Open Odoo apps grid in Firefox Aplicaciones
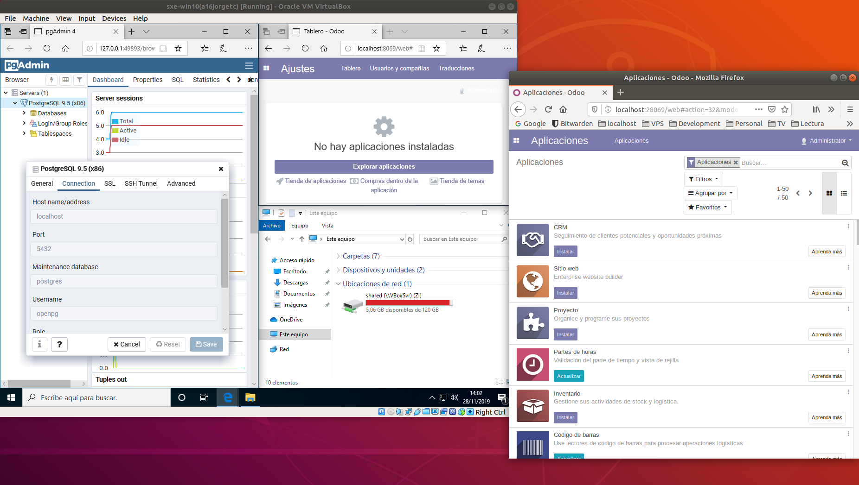 (516, 140)
